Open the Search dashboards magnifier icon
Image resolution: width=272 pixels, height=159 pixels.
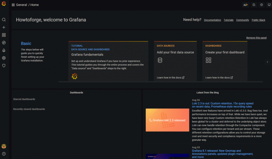coord(4,20)
